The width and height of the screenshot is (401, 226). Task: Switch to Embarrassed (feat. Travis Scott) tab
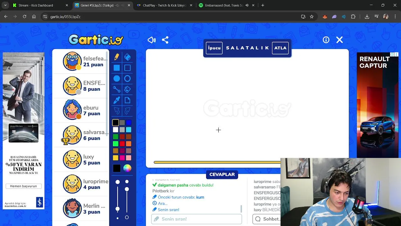[226, 5]
